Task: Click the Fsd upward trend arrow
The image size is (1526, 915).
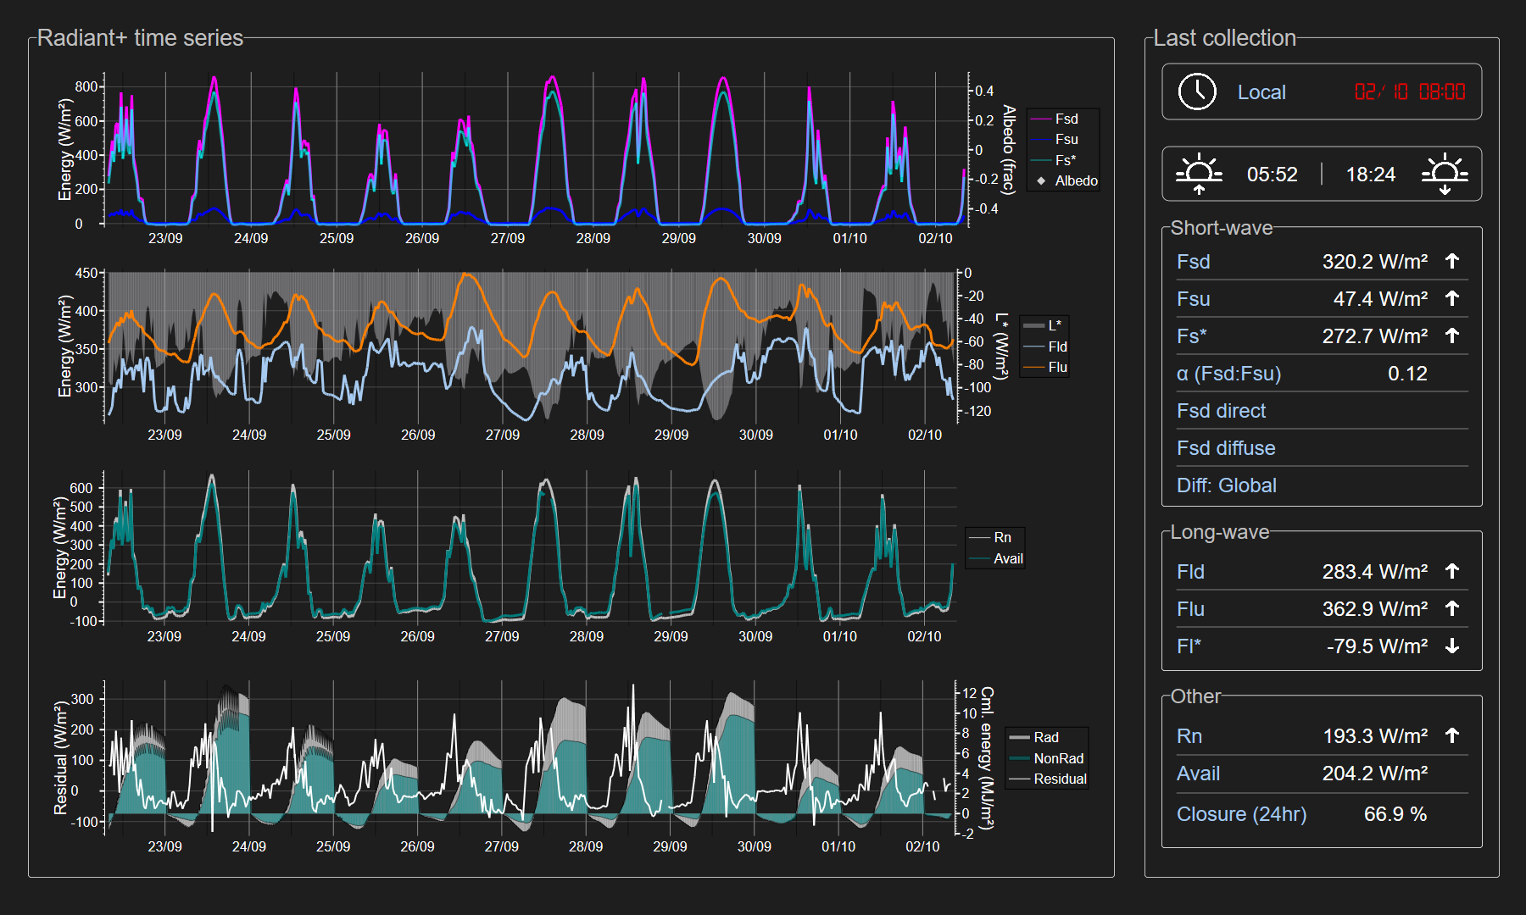Action: coord(1452,261)
